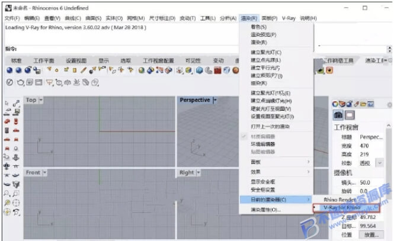
Task: Click the black bomb with arrow icon
Action: point(92,70)
